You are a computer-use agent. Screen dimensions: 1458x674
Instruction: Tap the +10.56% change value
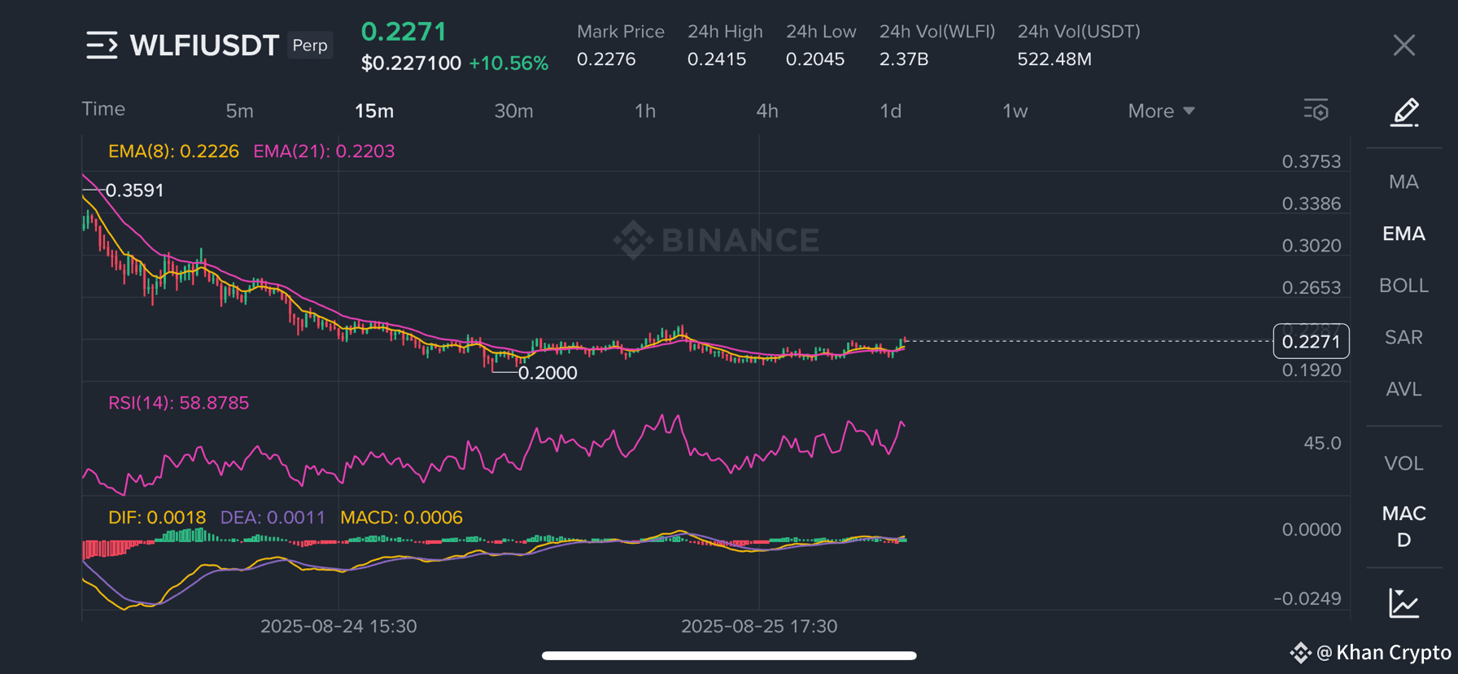[x=509, y=63]
